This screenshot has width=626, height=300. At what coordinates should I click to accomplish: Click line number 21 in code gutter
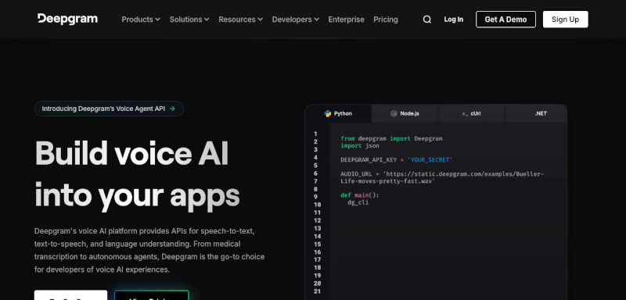coord(317,291)
